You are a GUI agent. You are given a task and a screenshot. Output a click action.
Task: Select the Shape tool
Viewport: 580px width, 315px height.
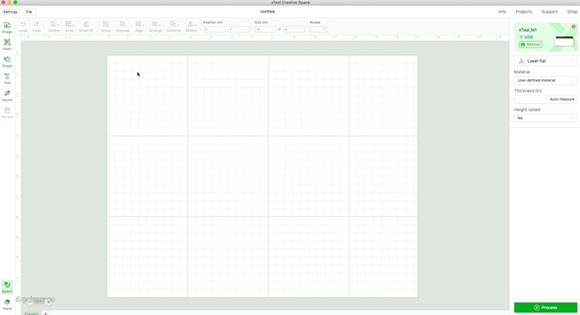(x=7, y=61)
